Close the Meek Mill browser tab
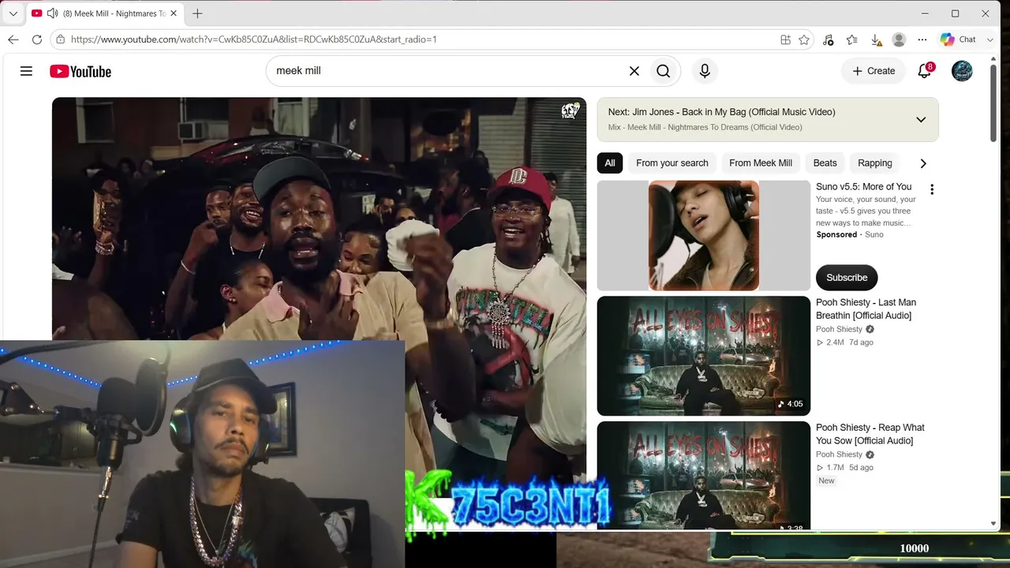The height and width of the screenshot is (568, 1010). coord(174,13)
